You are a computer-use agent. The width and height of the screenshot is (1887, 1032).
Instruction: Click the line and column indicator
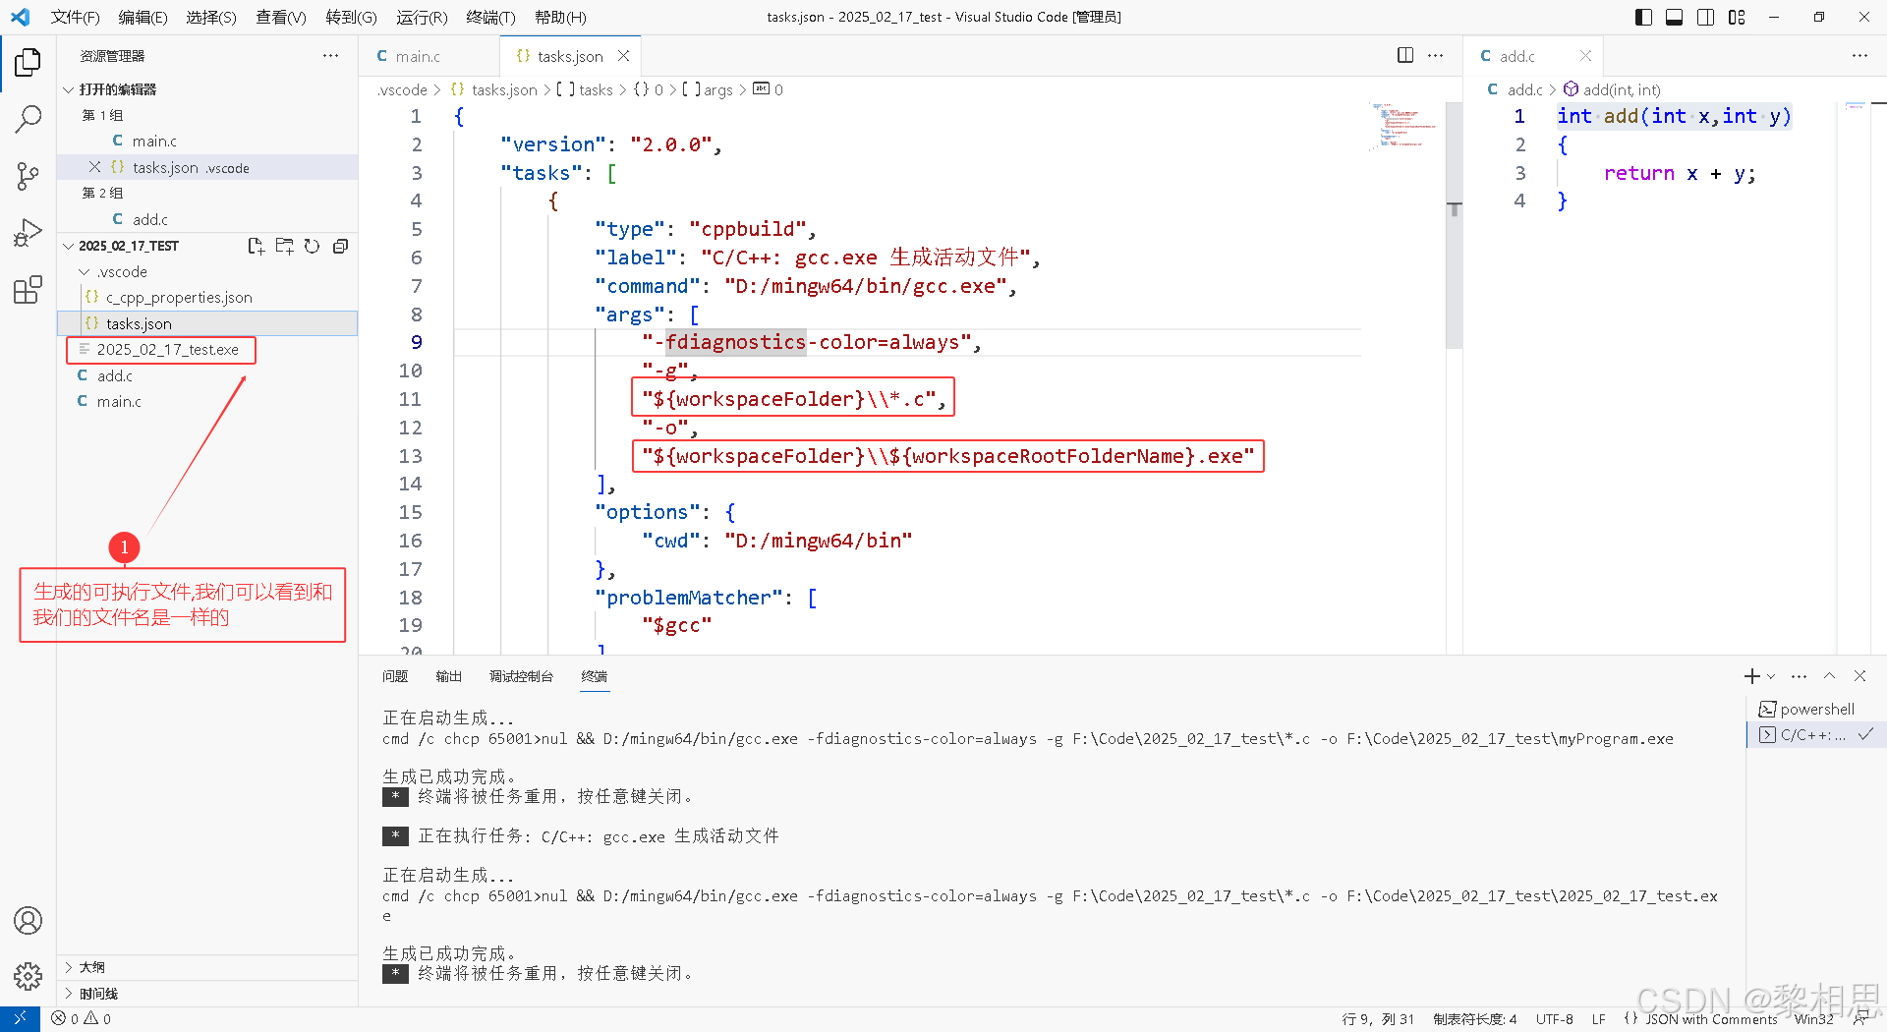pos(1378,1019)
